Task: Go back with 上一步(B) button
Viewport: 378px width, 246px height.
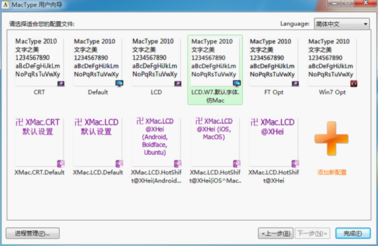Action: [x=276, y=233]
